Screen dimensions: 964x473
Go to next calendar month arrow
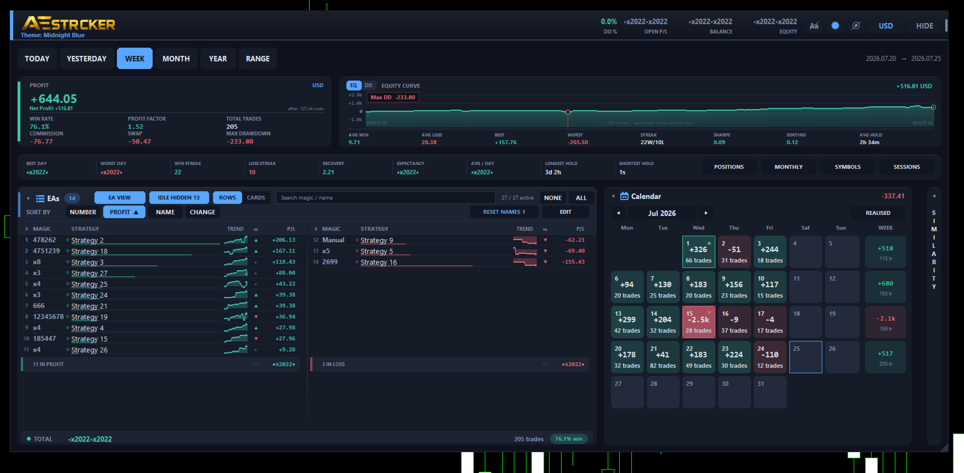pyautogui.click(x=706, y=213)
